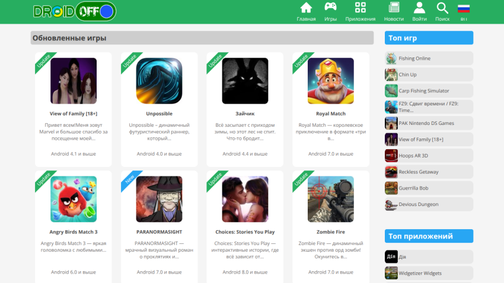Open View of Family [18+] game thumbnail
The height and width of the screenshot is (283, 504).
click(x=74, y=81)
